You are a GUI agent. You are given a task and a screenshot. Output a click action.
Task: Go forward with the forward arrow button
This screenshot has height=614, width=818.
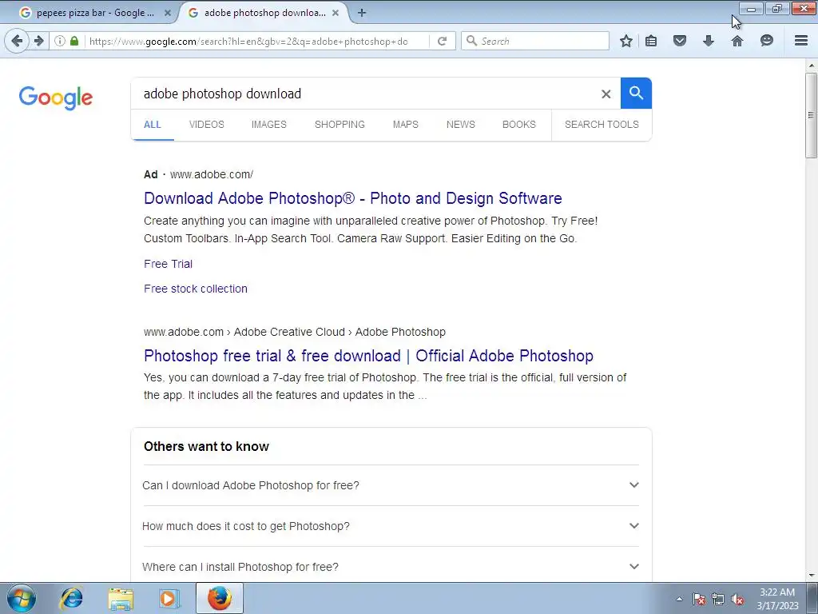[38, 41]
